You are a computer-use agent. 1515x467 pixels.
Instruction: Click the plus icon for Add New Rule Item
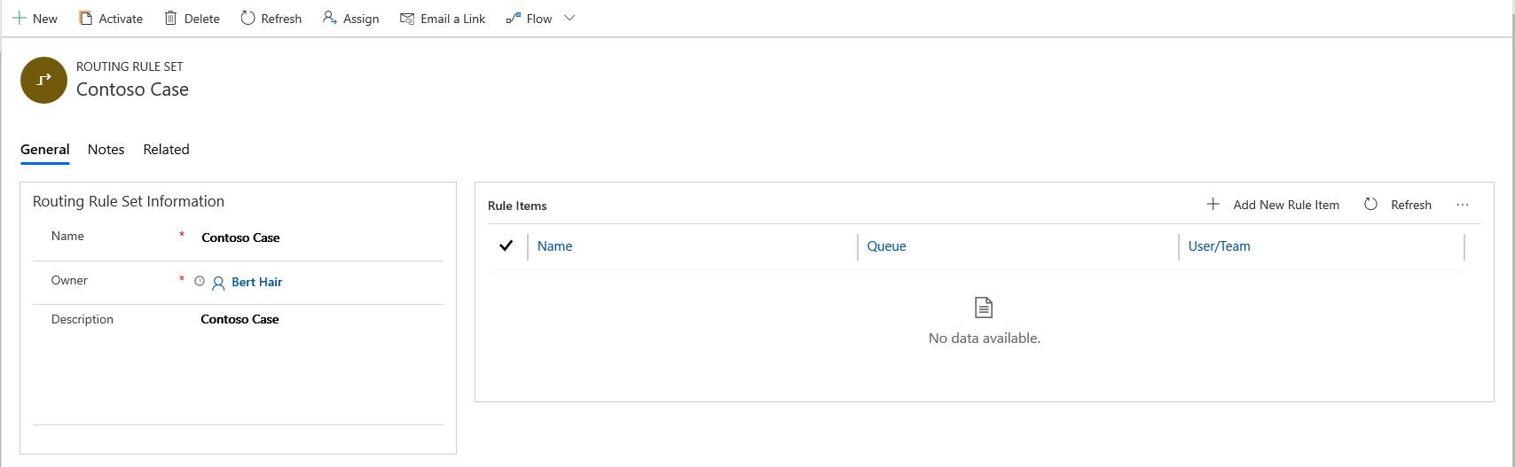pos(1213,205)
